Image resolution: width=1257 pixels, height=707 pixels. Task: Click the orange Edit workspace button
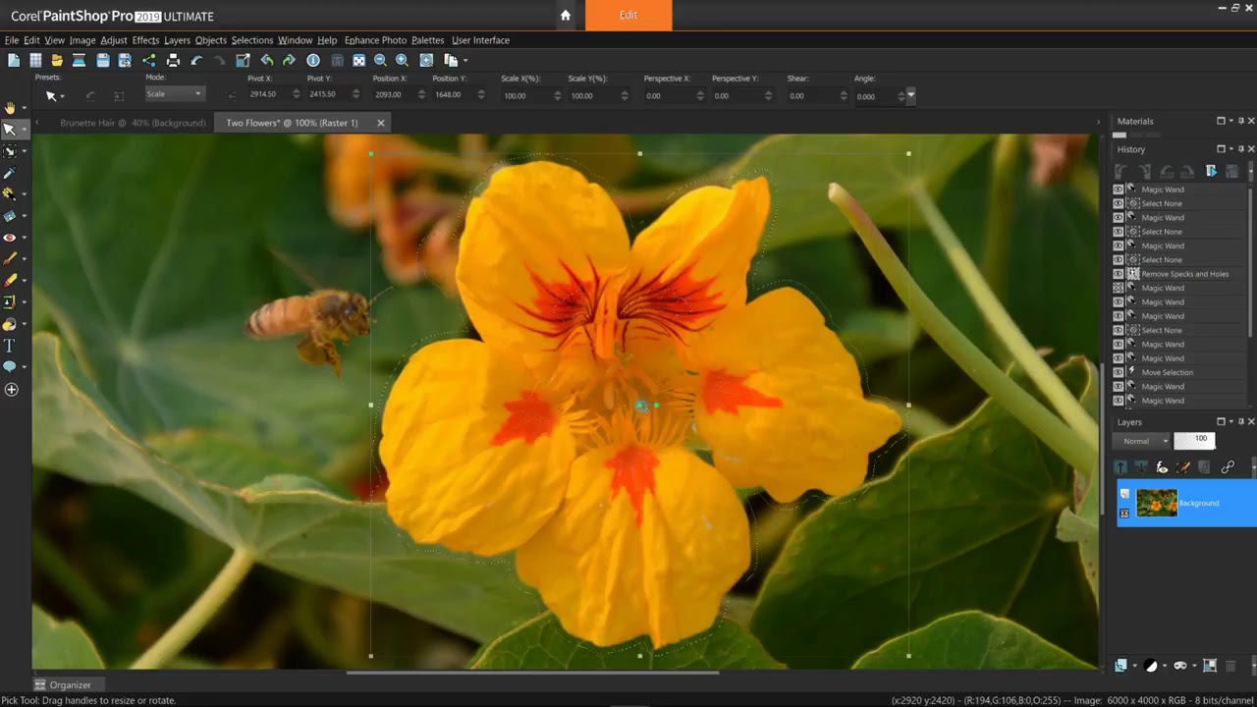tap(628, 16)
